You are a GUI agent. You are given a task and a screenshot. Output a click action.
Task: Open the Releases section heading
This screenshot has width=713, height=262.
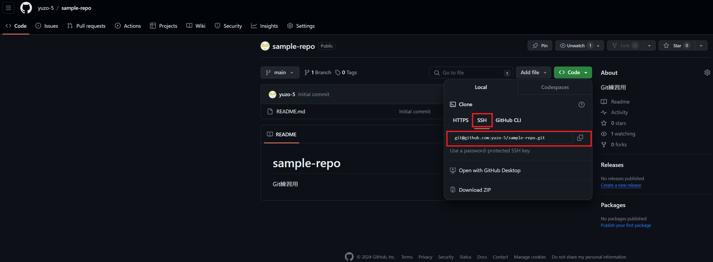point(612,165)
